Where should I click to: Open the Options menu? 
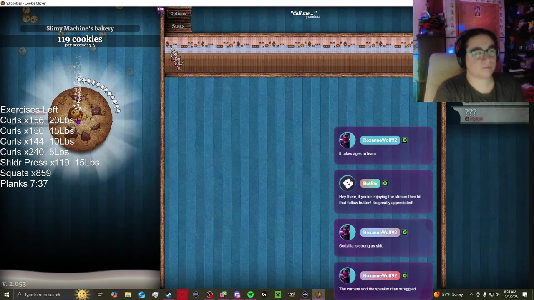[x=178, y=13]
